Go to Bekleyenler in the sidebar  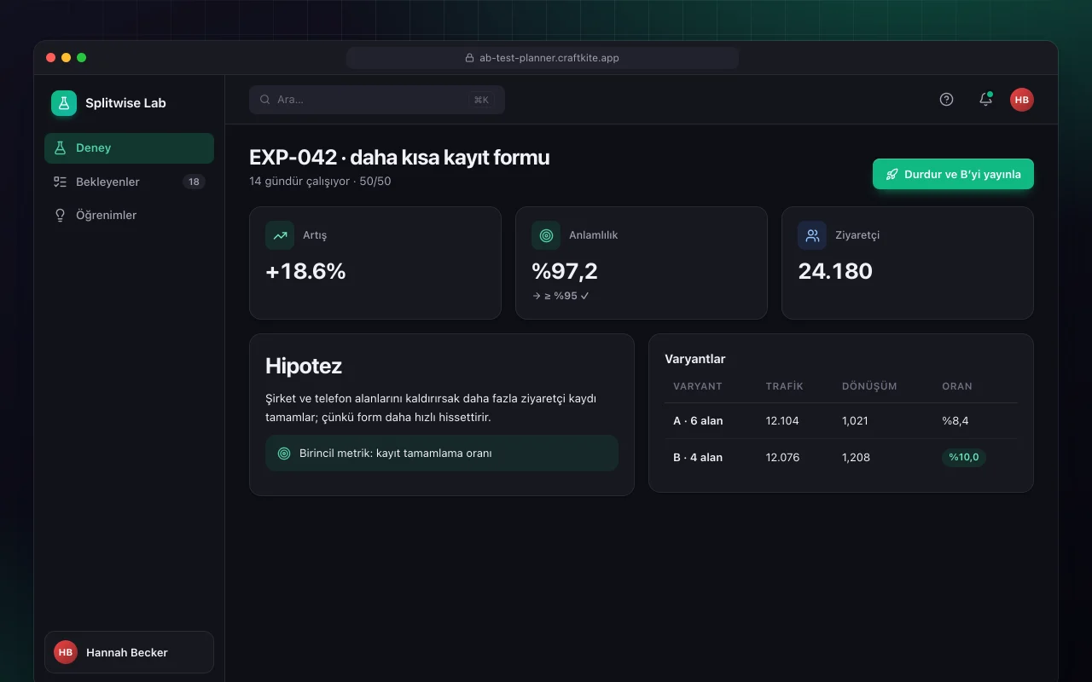(129, 182)
